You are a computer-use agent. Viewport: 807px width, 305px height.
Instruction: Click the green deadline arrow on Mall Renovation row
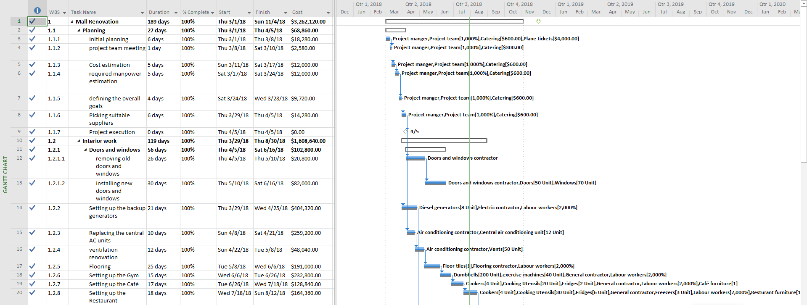(x=538, y=21)
